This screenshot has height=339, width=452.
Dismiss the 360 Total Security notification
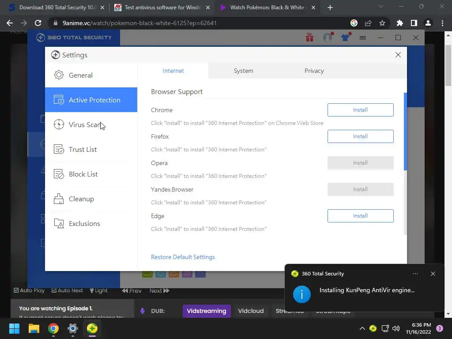point(433,274)
